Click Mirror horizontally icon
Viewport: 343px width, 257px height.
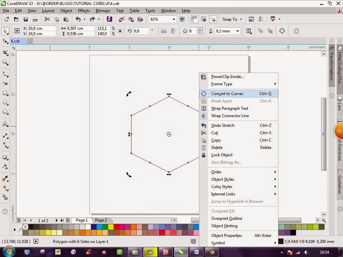[164, 31]
